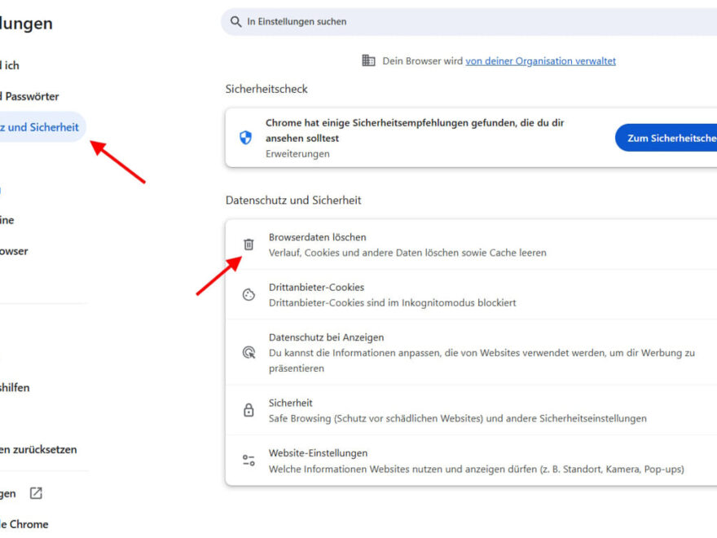
Task: Open the 'Sicherheit' Safe Browsing row
Action: 472,410
